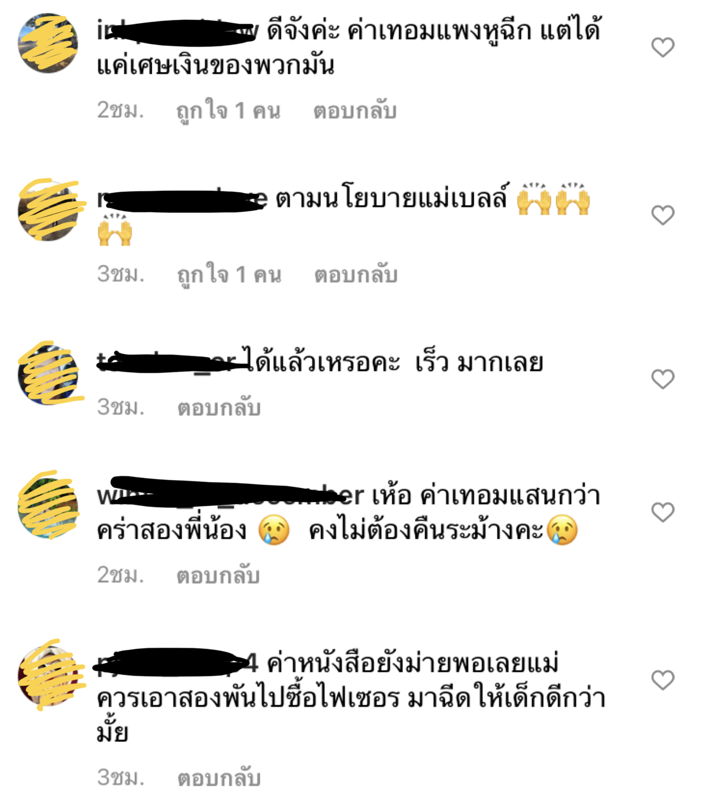The height and width of the screenshot is (806, 712).
Task: Reply to the ดีจังค่ะ ค่าเทอมแพง comment
Action: point(355,110)
